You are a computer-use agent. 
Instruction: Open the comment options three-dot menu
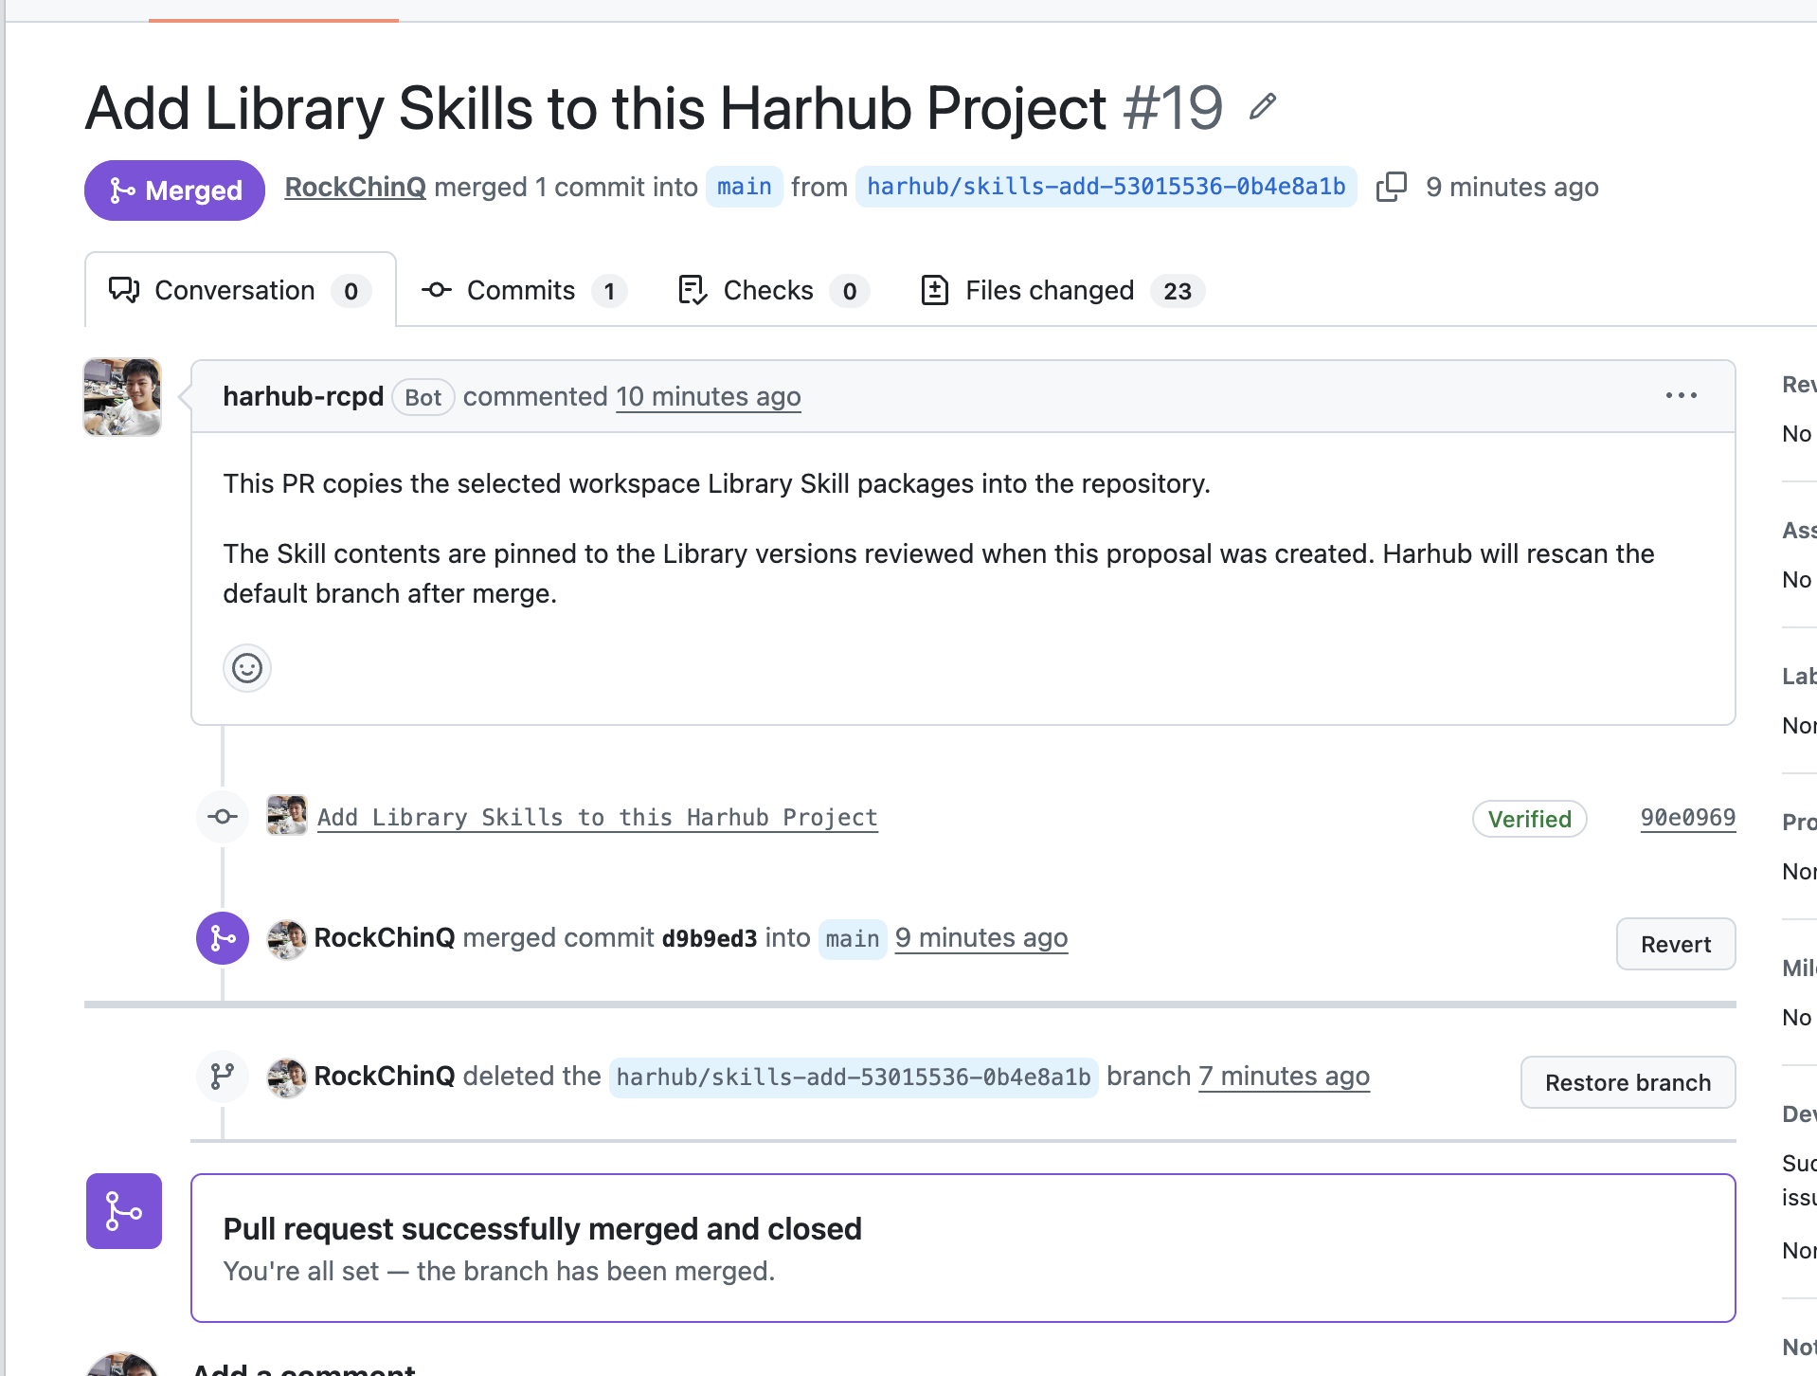click(1682, 395)
